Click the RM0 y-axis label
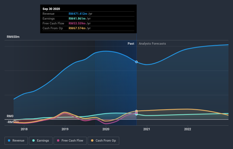 (x=10, y=116)
